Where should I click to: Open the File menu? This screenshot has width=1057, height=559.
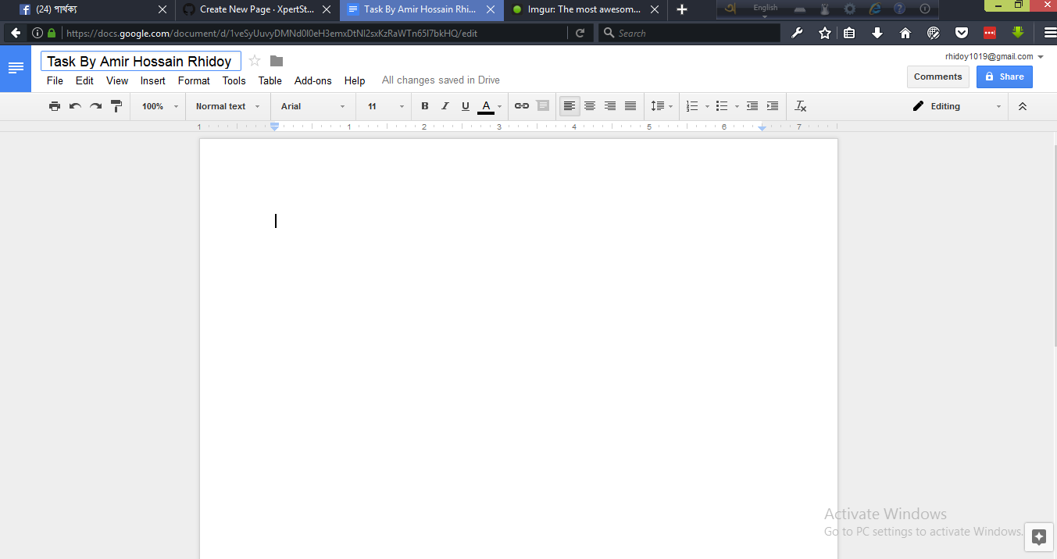pyautogui.click(x=55, y=80)
